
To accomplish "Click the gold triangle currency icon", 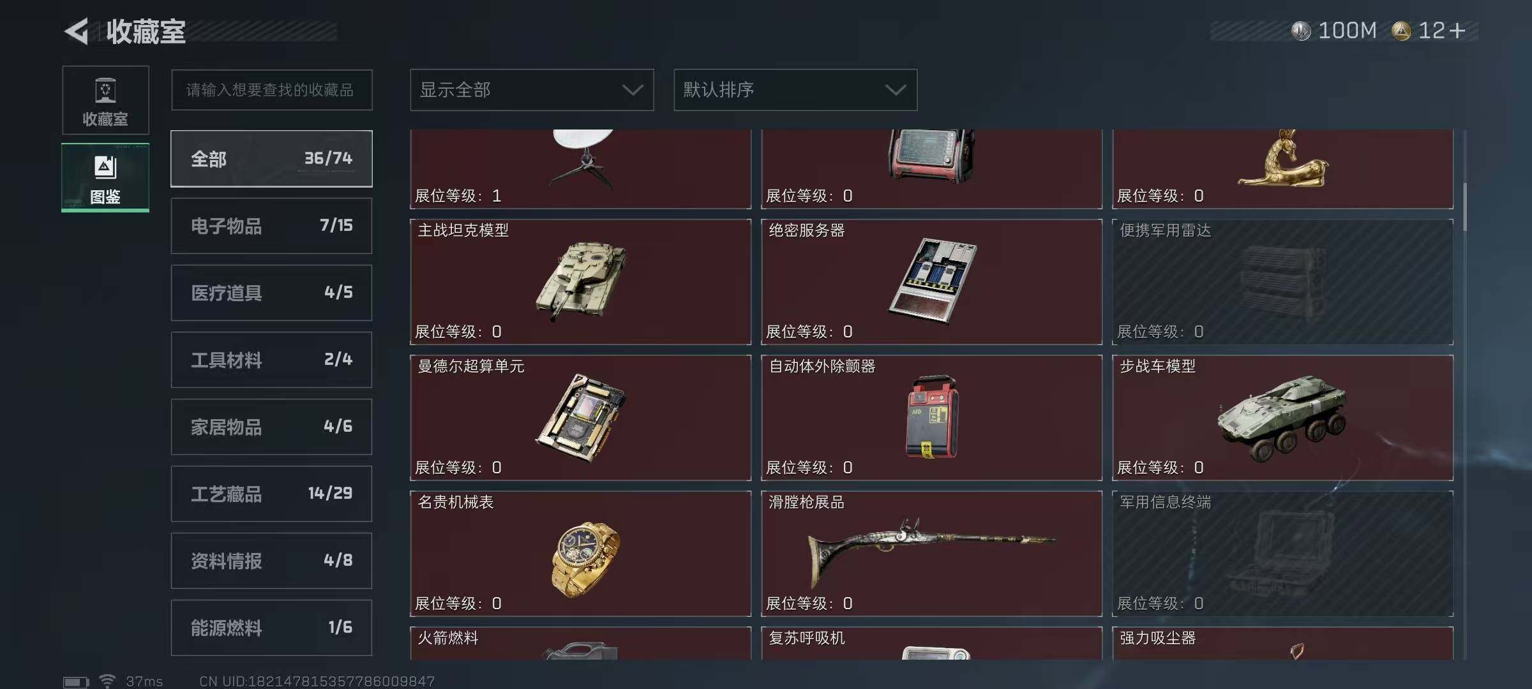I will 1401,31.
